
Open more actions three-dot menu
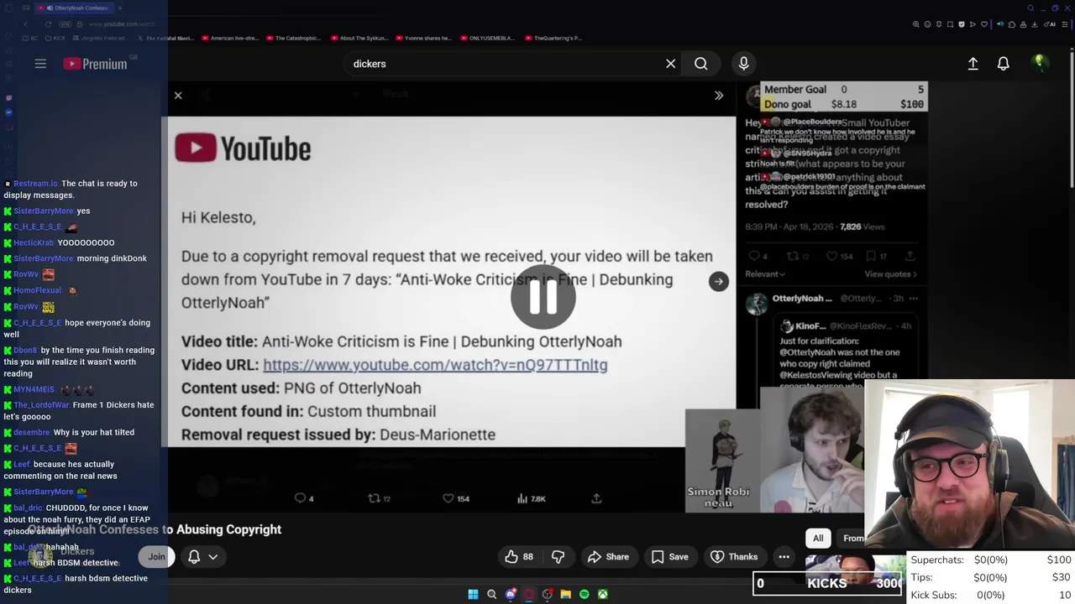click(x=784, y=556)
